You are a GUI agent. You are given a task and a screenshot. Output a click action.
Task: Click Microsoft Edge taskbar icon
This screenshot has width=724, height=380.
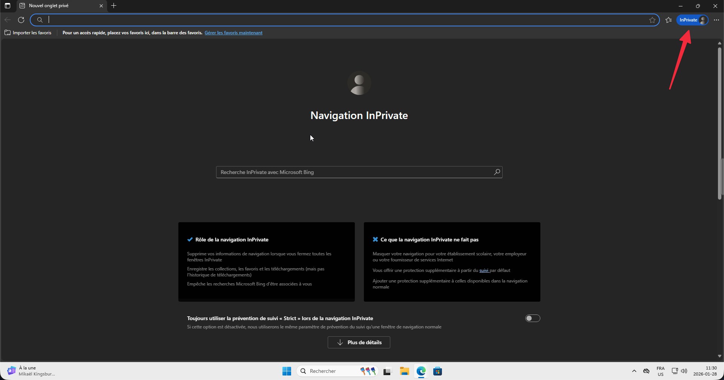point(421,371)
